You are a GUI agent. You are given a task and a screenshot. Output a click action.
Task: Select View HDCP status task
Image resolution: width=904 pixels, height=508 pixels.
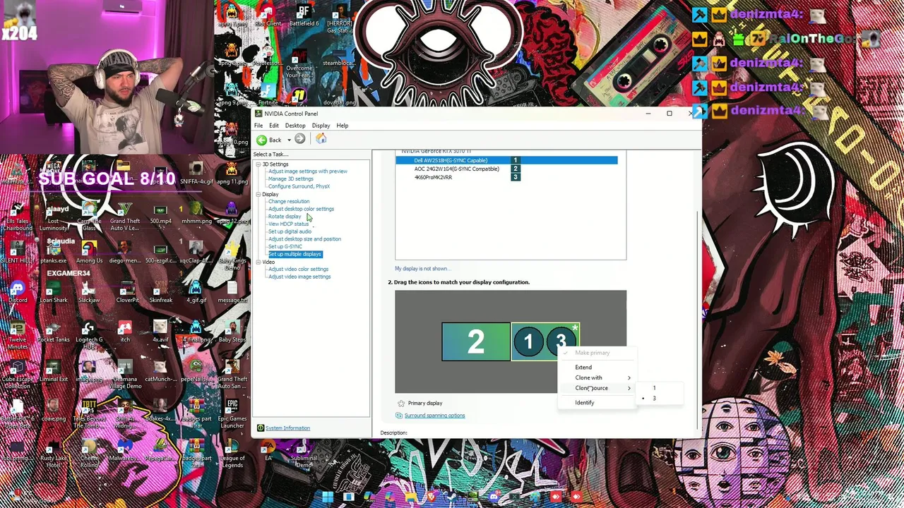click(x=288, y=224)
